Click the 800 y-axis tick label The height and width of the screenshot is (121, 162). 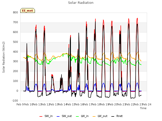coord(15,12)
